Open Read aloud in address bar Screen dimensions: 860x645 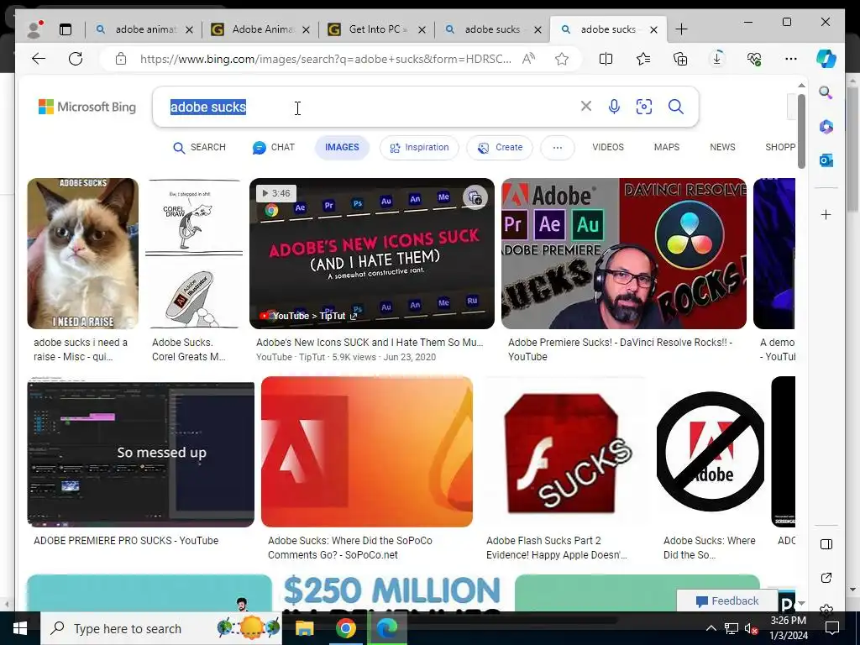pyautogui.click(x=528, y=59)
